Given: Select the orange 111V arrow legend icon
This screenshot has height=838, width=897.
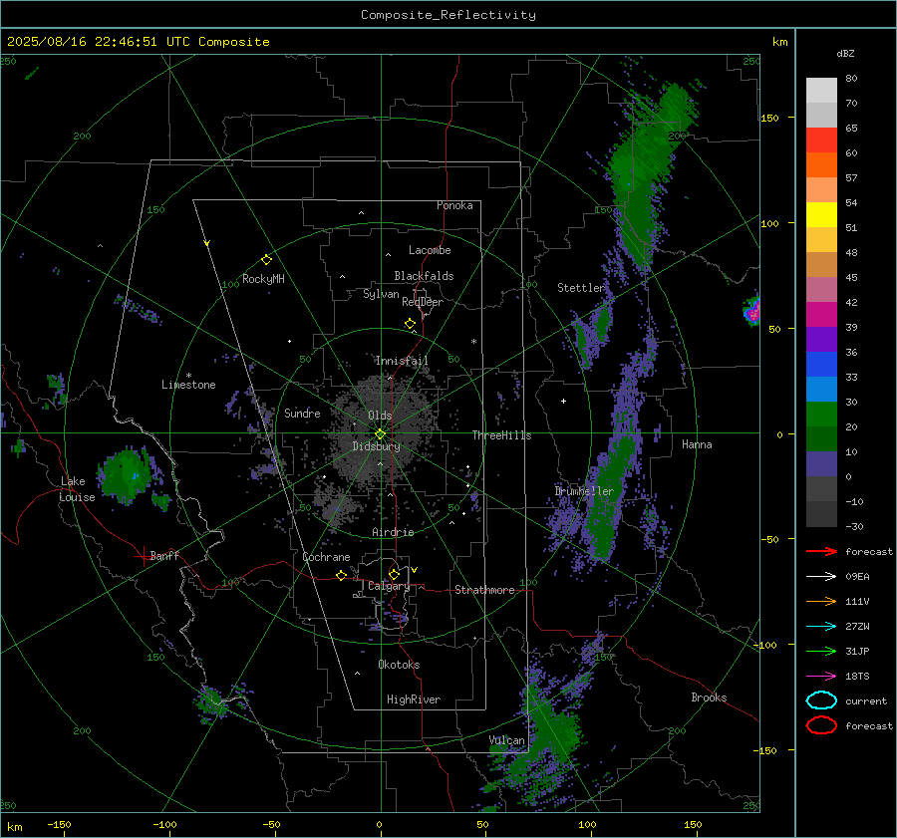Looking at the screenshot, I should (821, 601).
